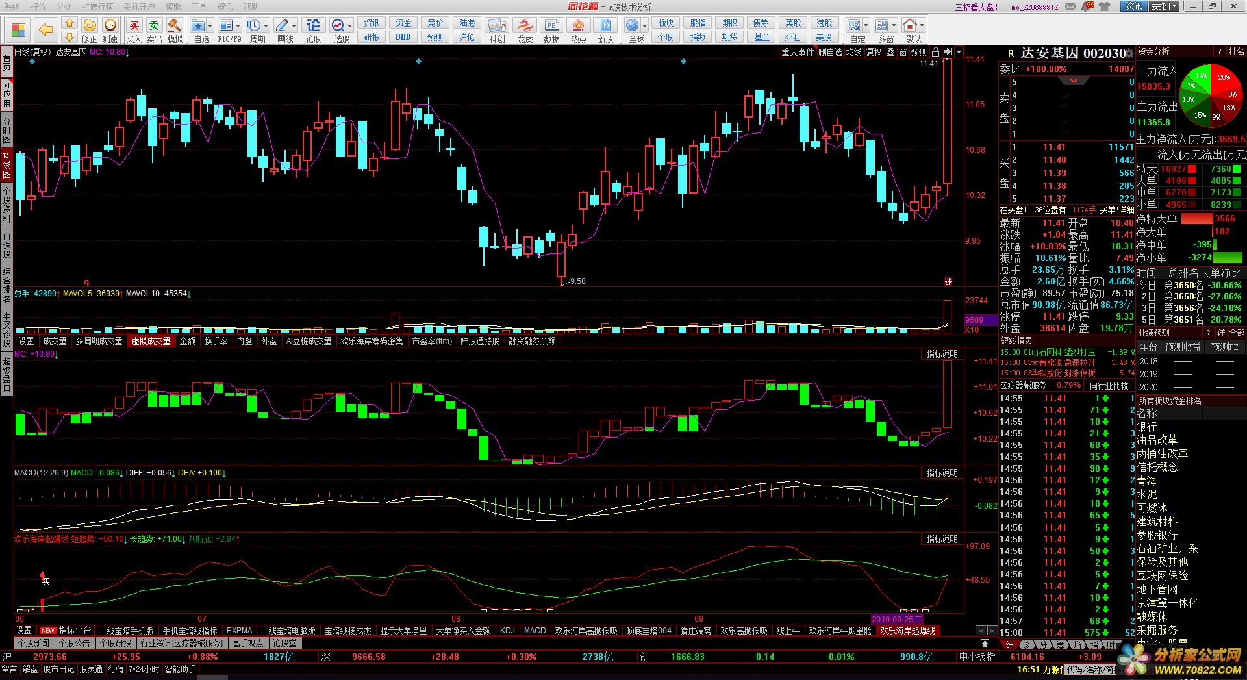1247x680 pixels.
Task: Expand the 自选 dropdown arrow
Action: (211, 26)
